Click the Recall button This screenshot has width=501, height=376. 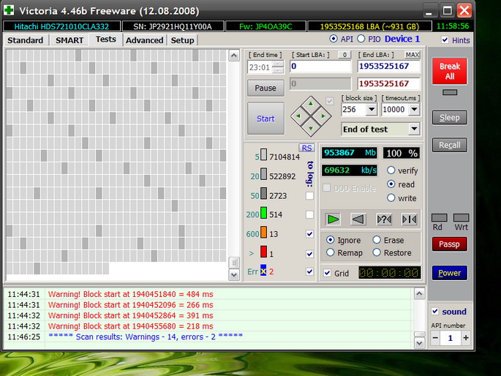450,145
